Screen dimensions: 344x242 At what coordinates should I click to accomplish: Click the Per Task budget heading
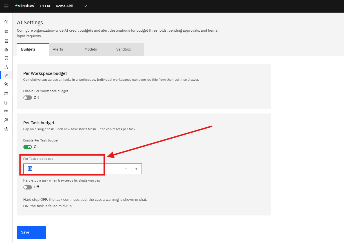point(39,123)
